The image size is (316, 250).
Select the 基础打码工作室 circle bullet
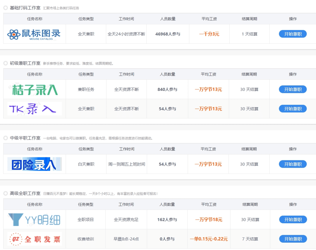(x=6, y=8)
